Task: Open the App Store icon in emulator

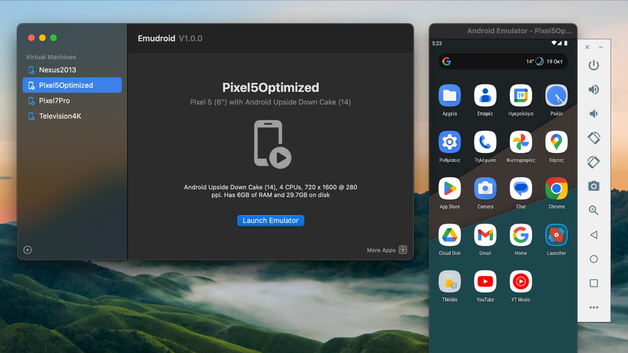Action: point(449,189)
